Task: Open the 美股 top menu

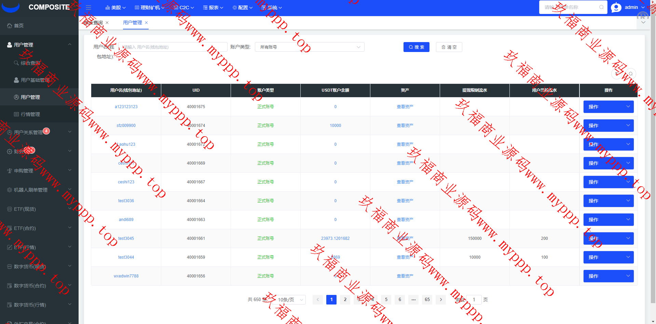Action: (x=115, y=8)
